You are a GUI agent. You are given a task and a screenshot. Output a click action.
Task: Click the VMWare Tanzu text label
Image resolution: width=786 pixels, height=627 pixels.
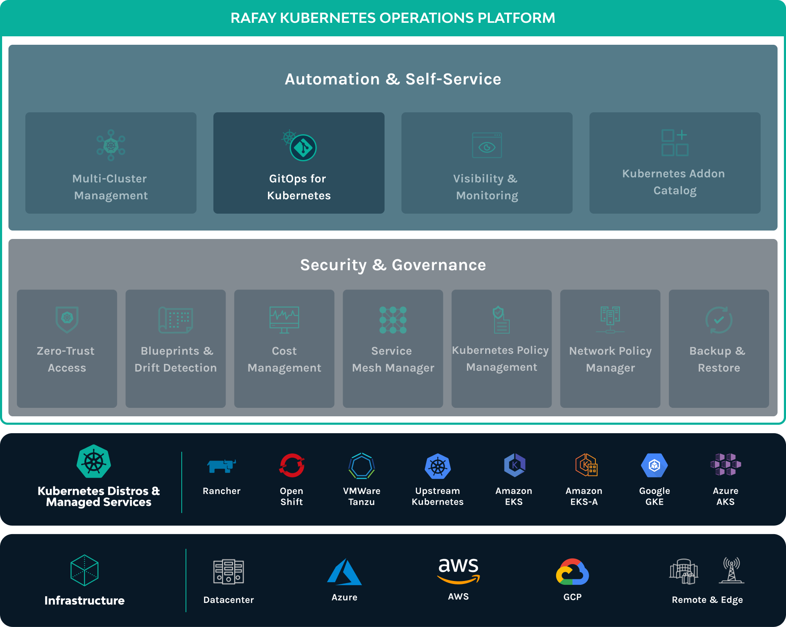coord(362,497)
